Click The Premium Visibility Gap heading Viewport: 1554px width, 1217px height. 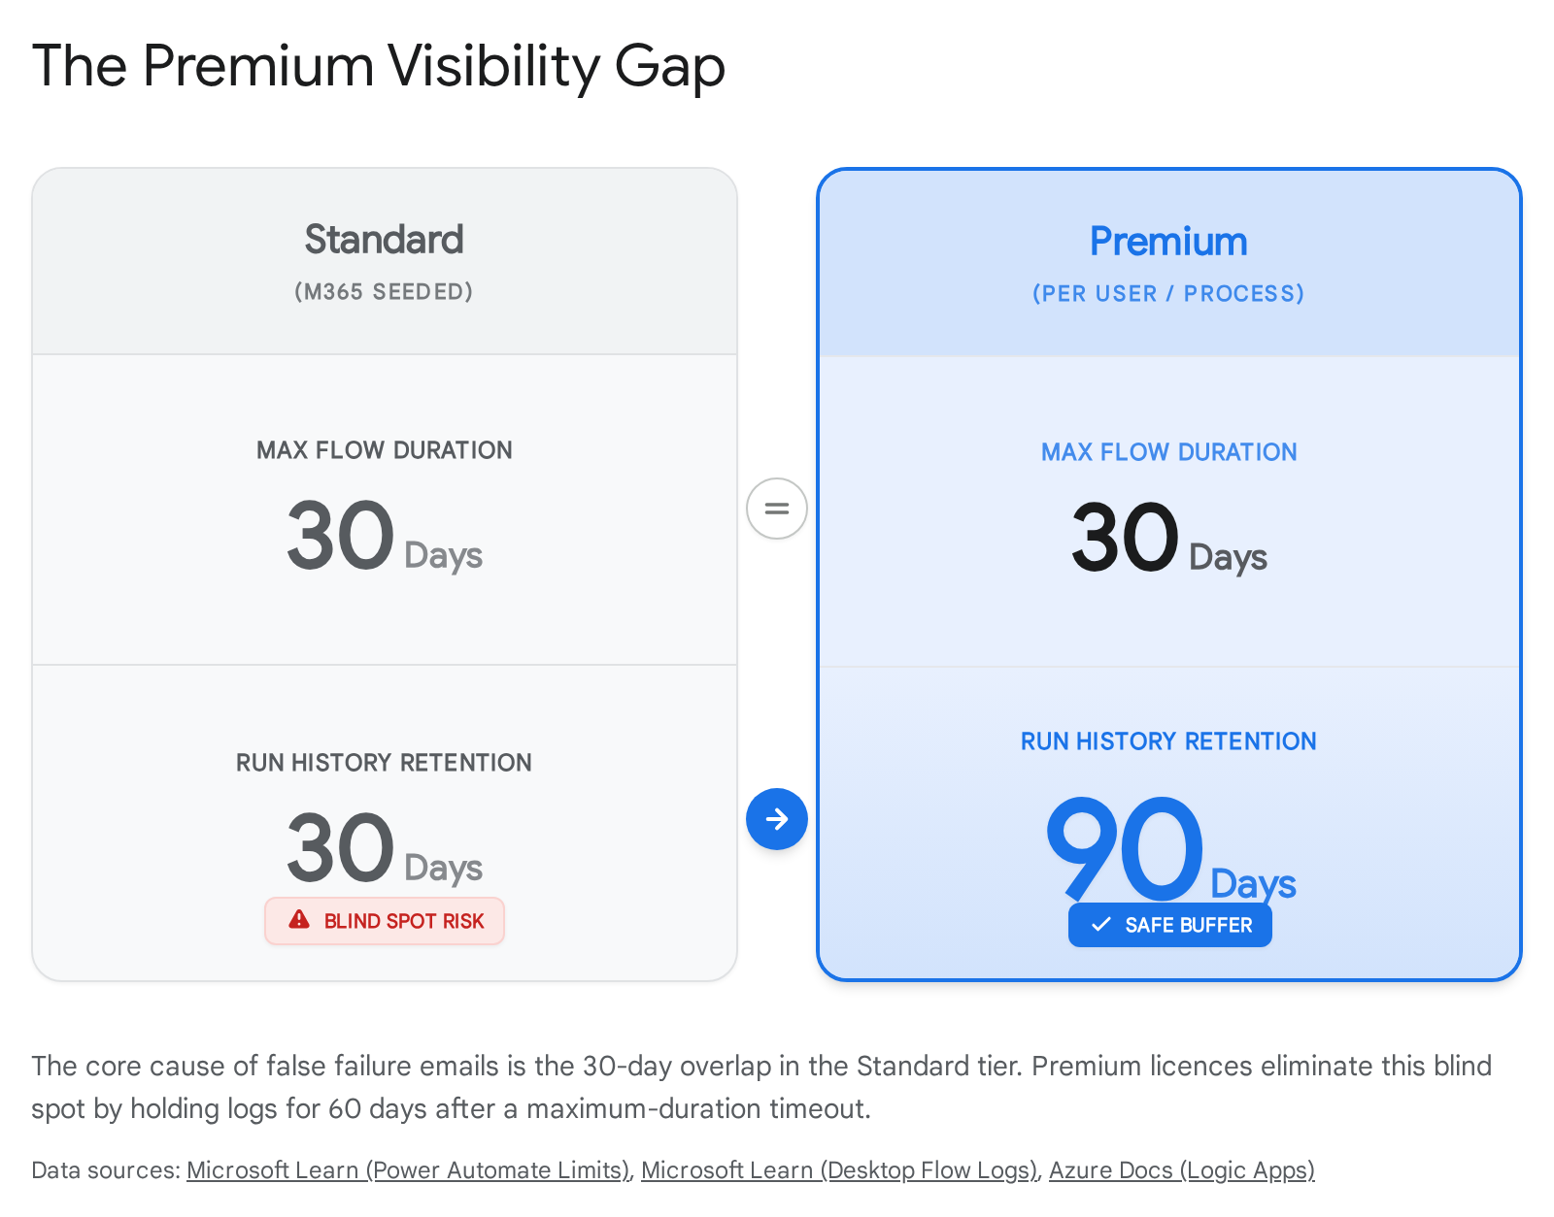[x=379, y=67]
